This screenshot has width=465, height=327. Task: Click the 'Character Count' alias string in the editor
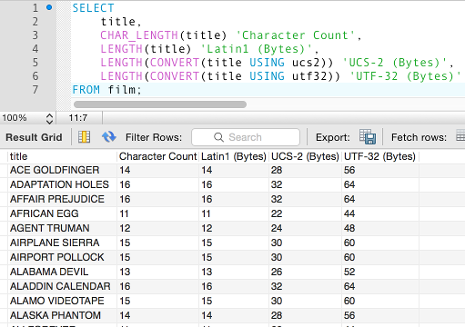click(x=295, y=35)
